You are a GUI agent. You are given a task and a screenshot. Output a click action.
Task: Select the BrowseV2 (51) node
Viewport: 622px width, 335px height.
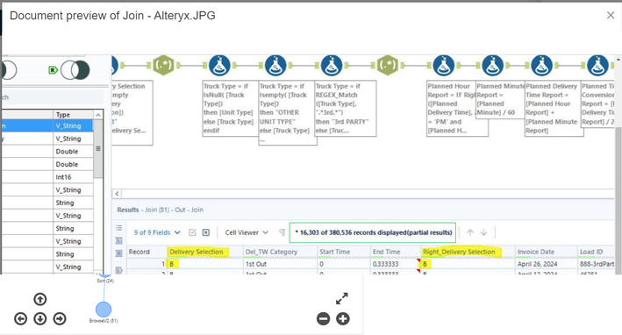[104, 310]
